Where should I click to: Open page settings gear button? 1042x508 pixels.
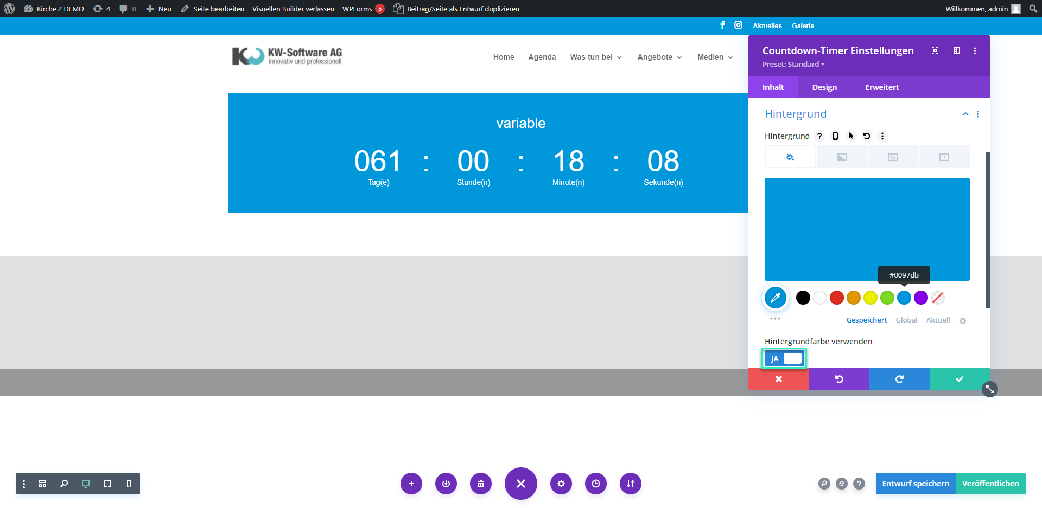pos(561,484)
